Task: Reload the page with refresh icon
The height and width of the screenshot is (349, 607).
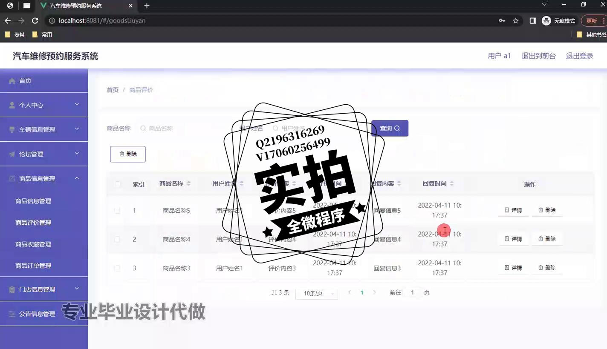Action: tap(35, 20)
